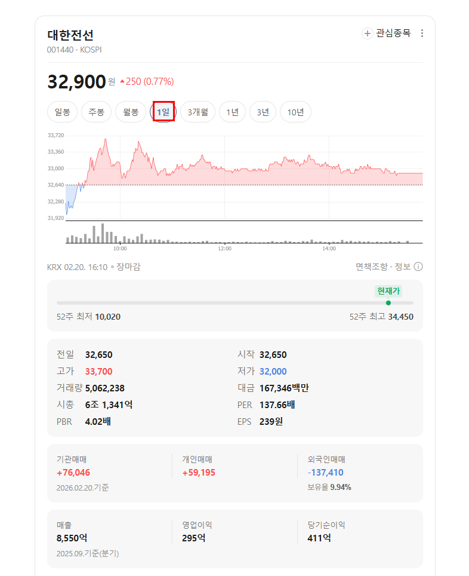
Task: Click the stock code 001440 KOSPI
Action: [74, 50]
